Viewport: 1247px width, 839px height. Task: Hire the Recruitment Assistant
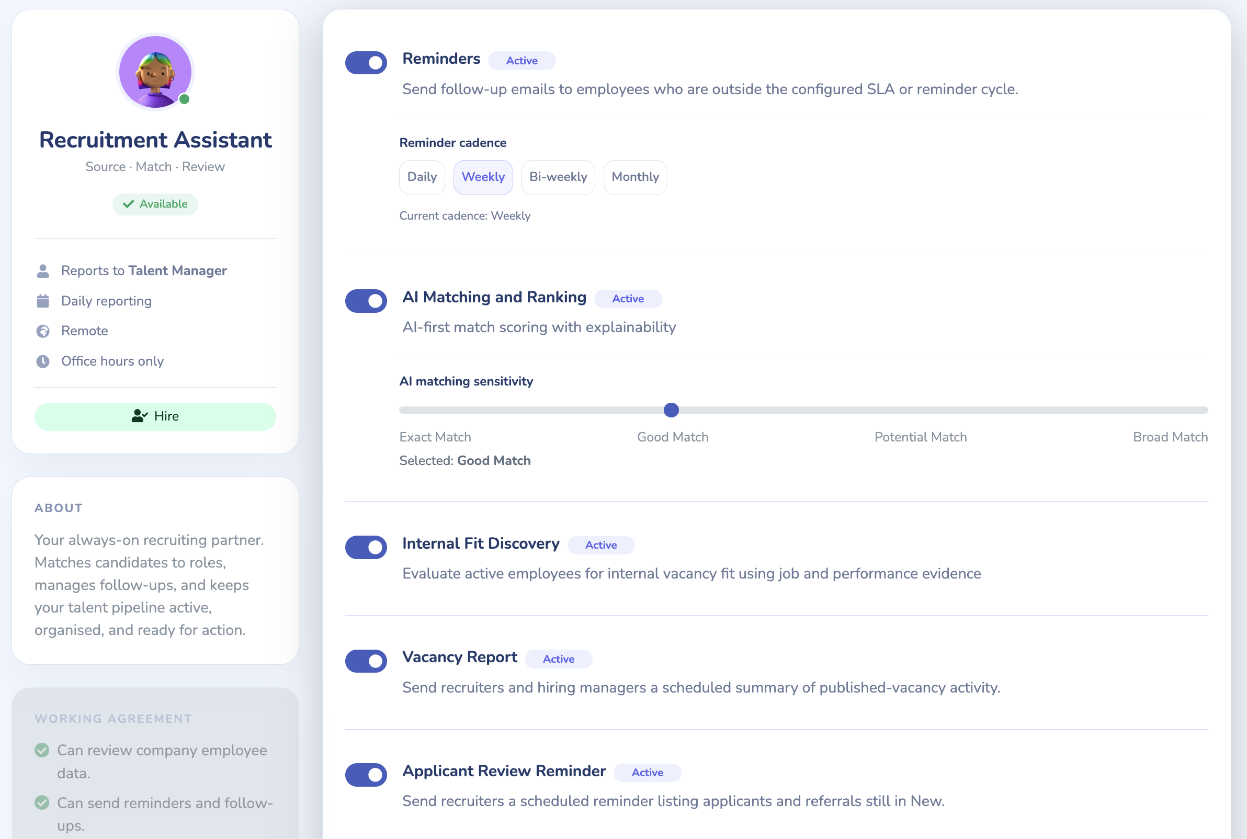(x=155, y=416)
